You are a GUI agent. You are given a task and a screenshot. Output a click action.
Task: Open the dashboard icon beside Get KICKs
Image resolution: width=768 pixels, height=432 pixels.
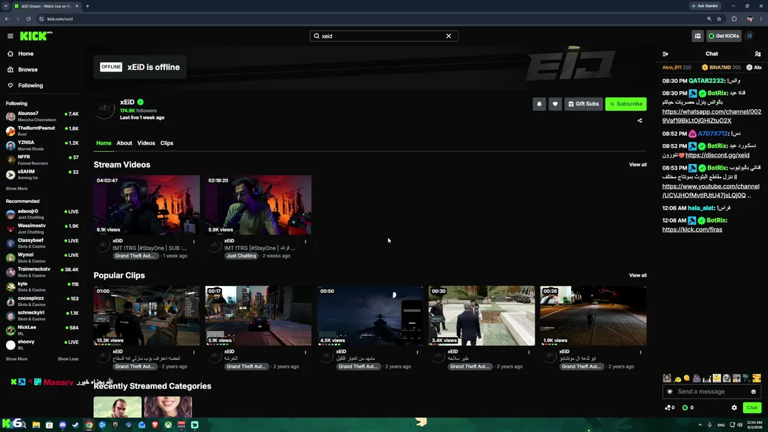tap(697, 36)
